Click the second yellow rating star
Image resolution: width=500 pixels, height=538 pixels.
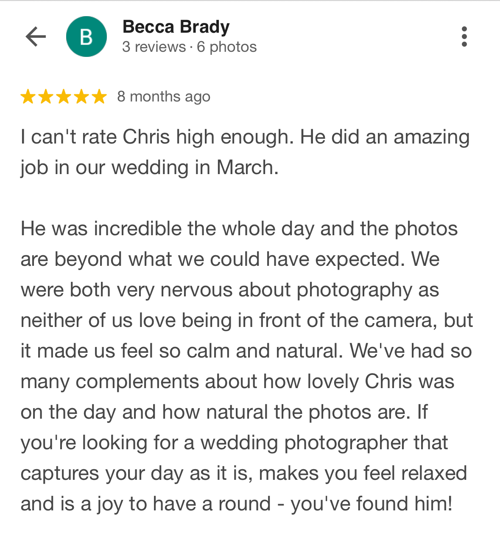coord(46,97)
